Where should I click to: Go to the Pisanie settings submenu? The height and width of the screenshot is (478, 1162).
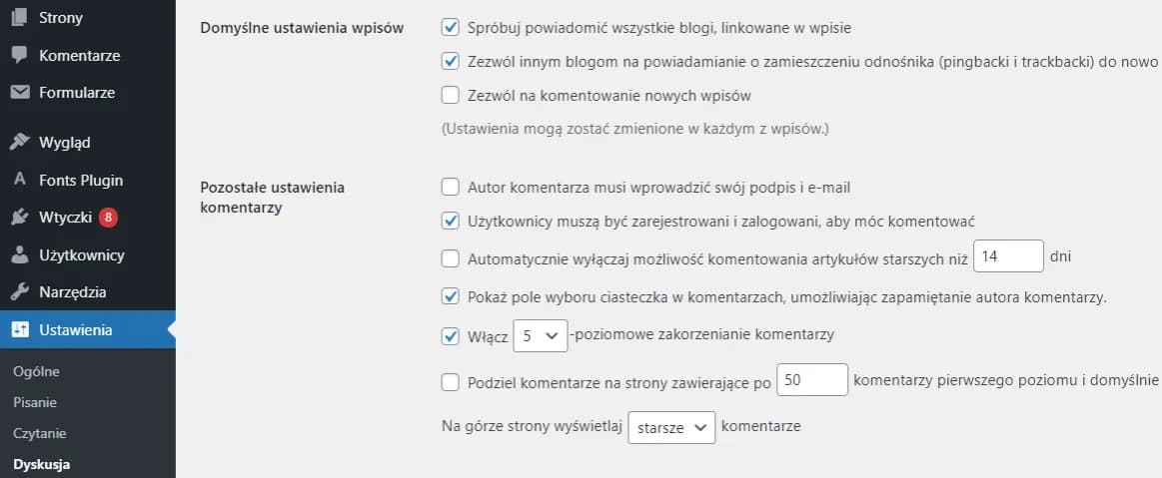pyautogui.click(x=35, y=403)
